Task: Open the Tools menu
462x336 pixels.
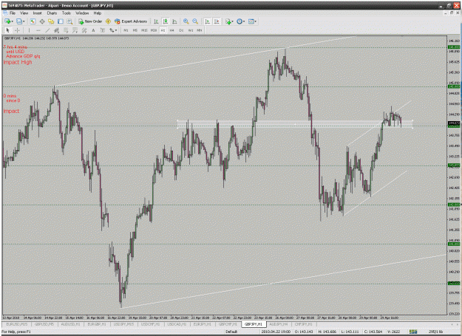Action: click(67, 13)
